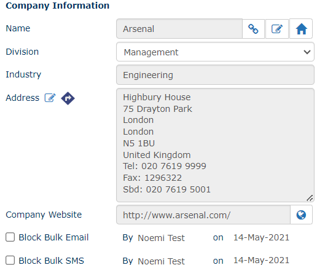Click the chain link icon beside Arsenal name

pos(253,29)
